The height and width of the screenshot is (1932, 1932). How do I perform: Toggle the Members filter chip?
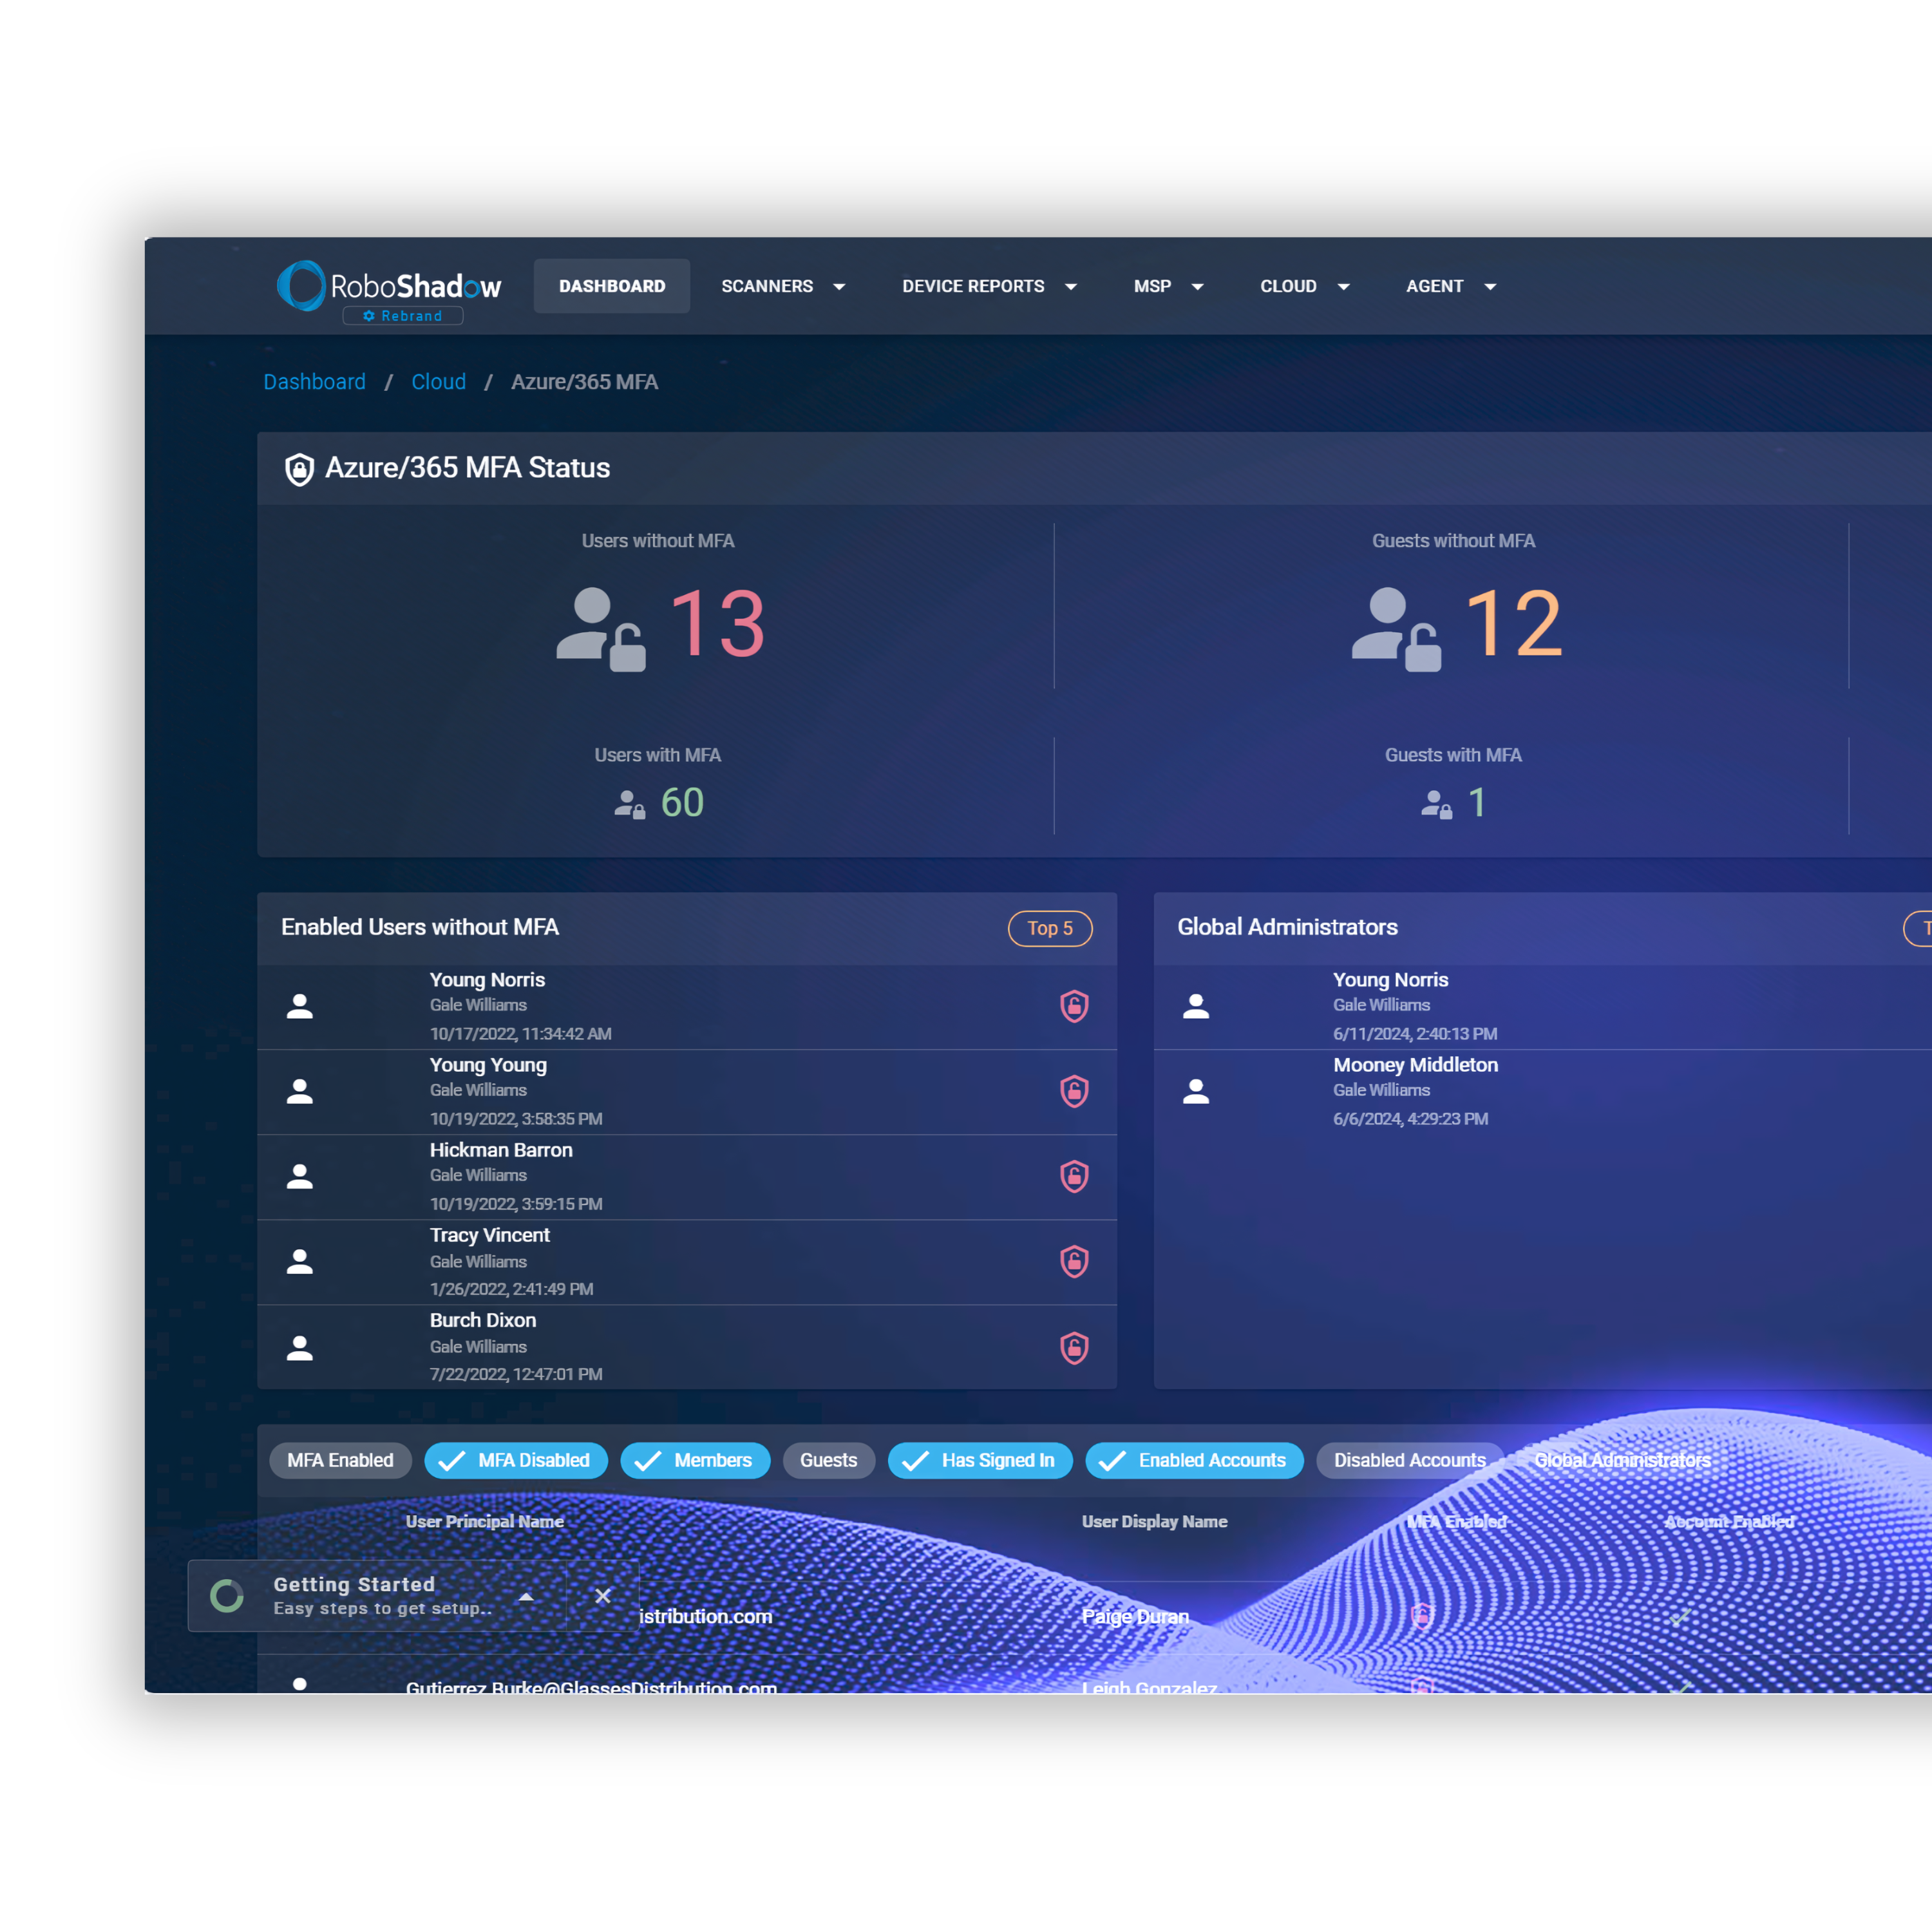695,1460
